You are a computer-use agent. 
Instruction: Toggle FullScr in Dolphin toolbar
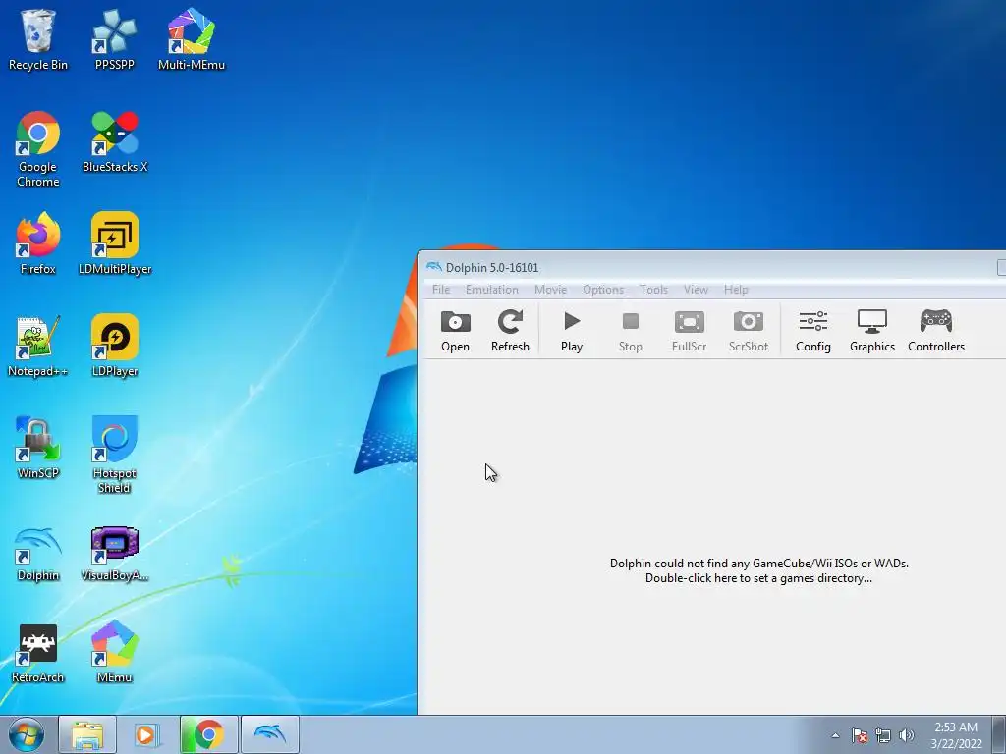(x=689, y=331)
